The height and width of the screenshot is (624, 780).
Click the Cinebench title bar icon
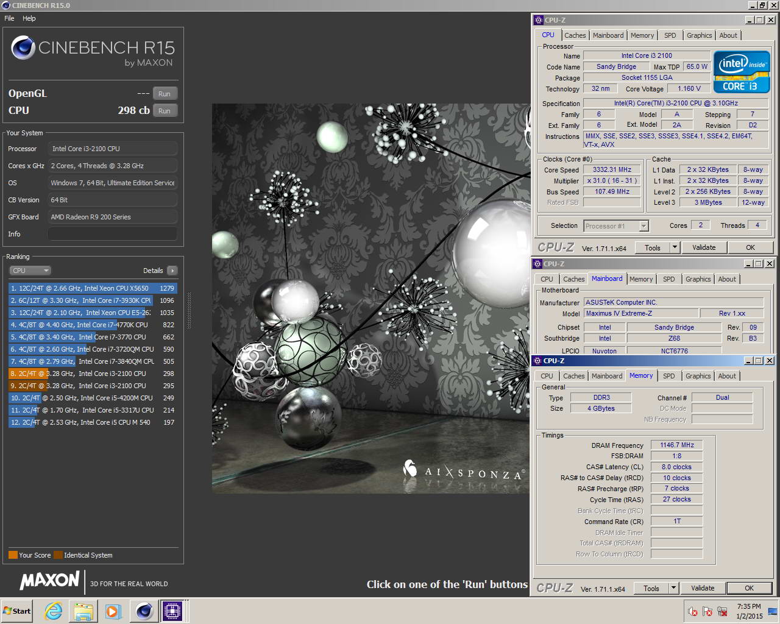click(x=6, y=5)
